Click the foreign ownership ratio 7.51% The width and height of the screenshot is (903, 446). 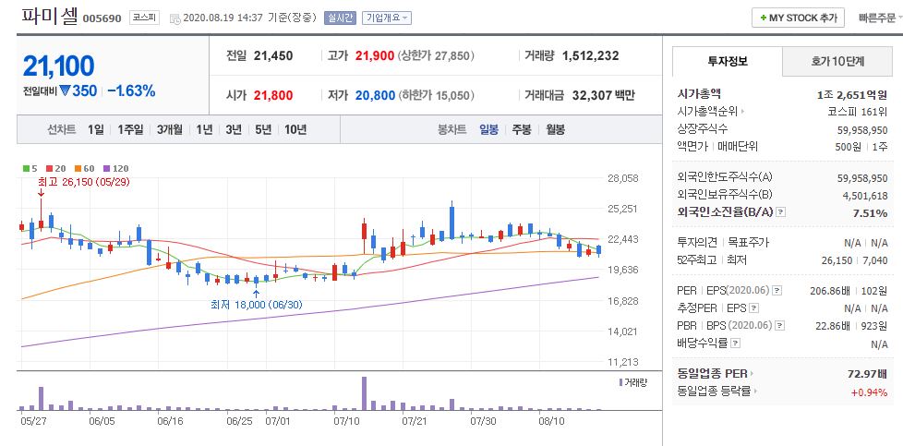click(870, 213)
